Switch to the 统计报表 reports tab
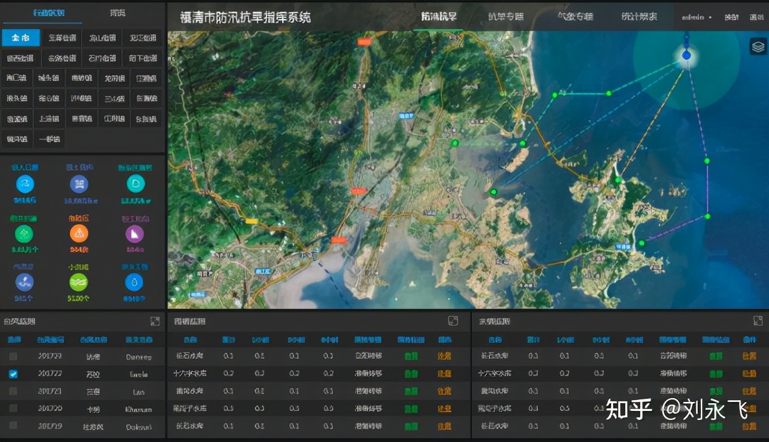Viewport: 769px width, 442px height. tap(638, 17)
